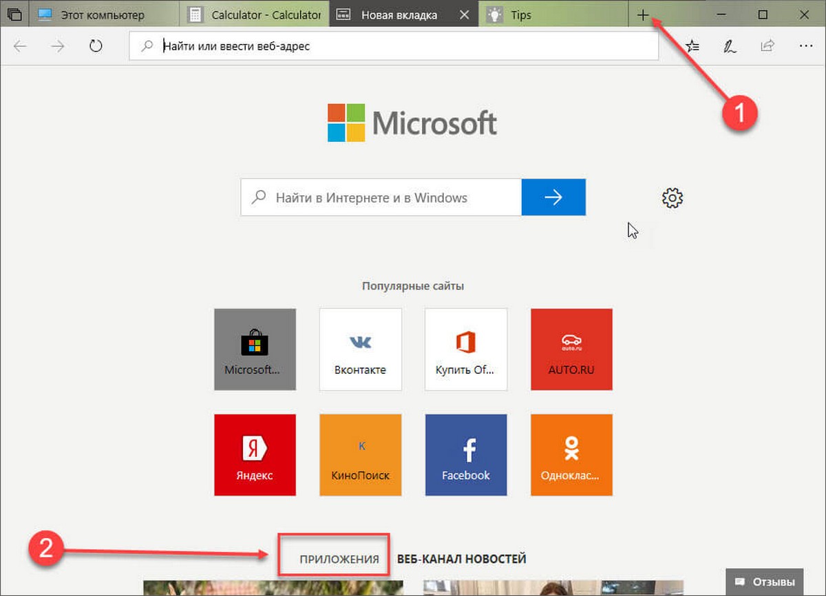Click the Share icon in toolbar

767,46
